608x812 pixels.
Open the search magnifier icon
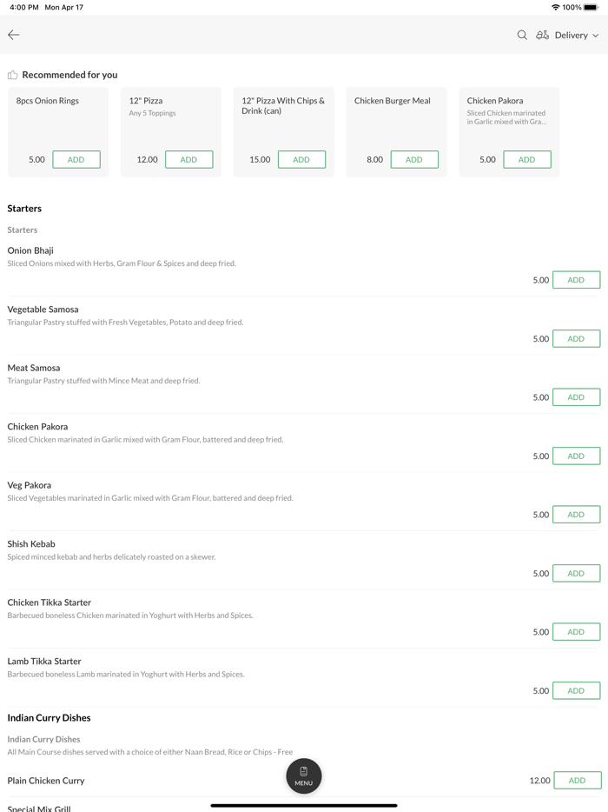coord(522,35)
